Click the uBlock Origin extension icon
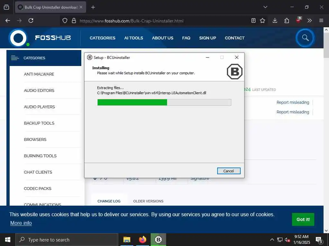 pos(298,20)
